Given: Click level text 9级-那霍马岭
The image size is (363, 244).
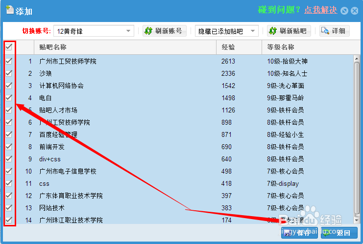Looking at the screenshot, I should [x=286, y=98].
